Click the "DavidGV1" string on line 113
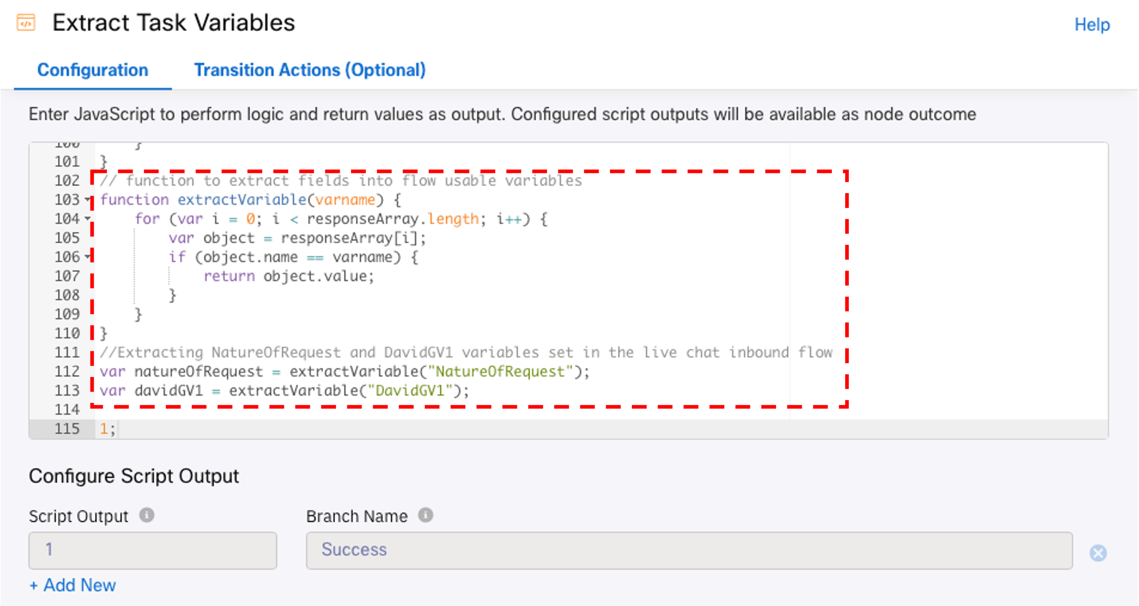The image size is (1139, 606). coord(410,390)
